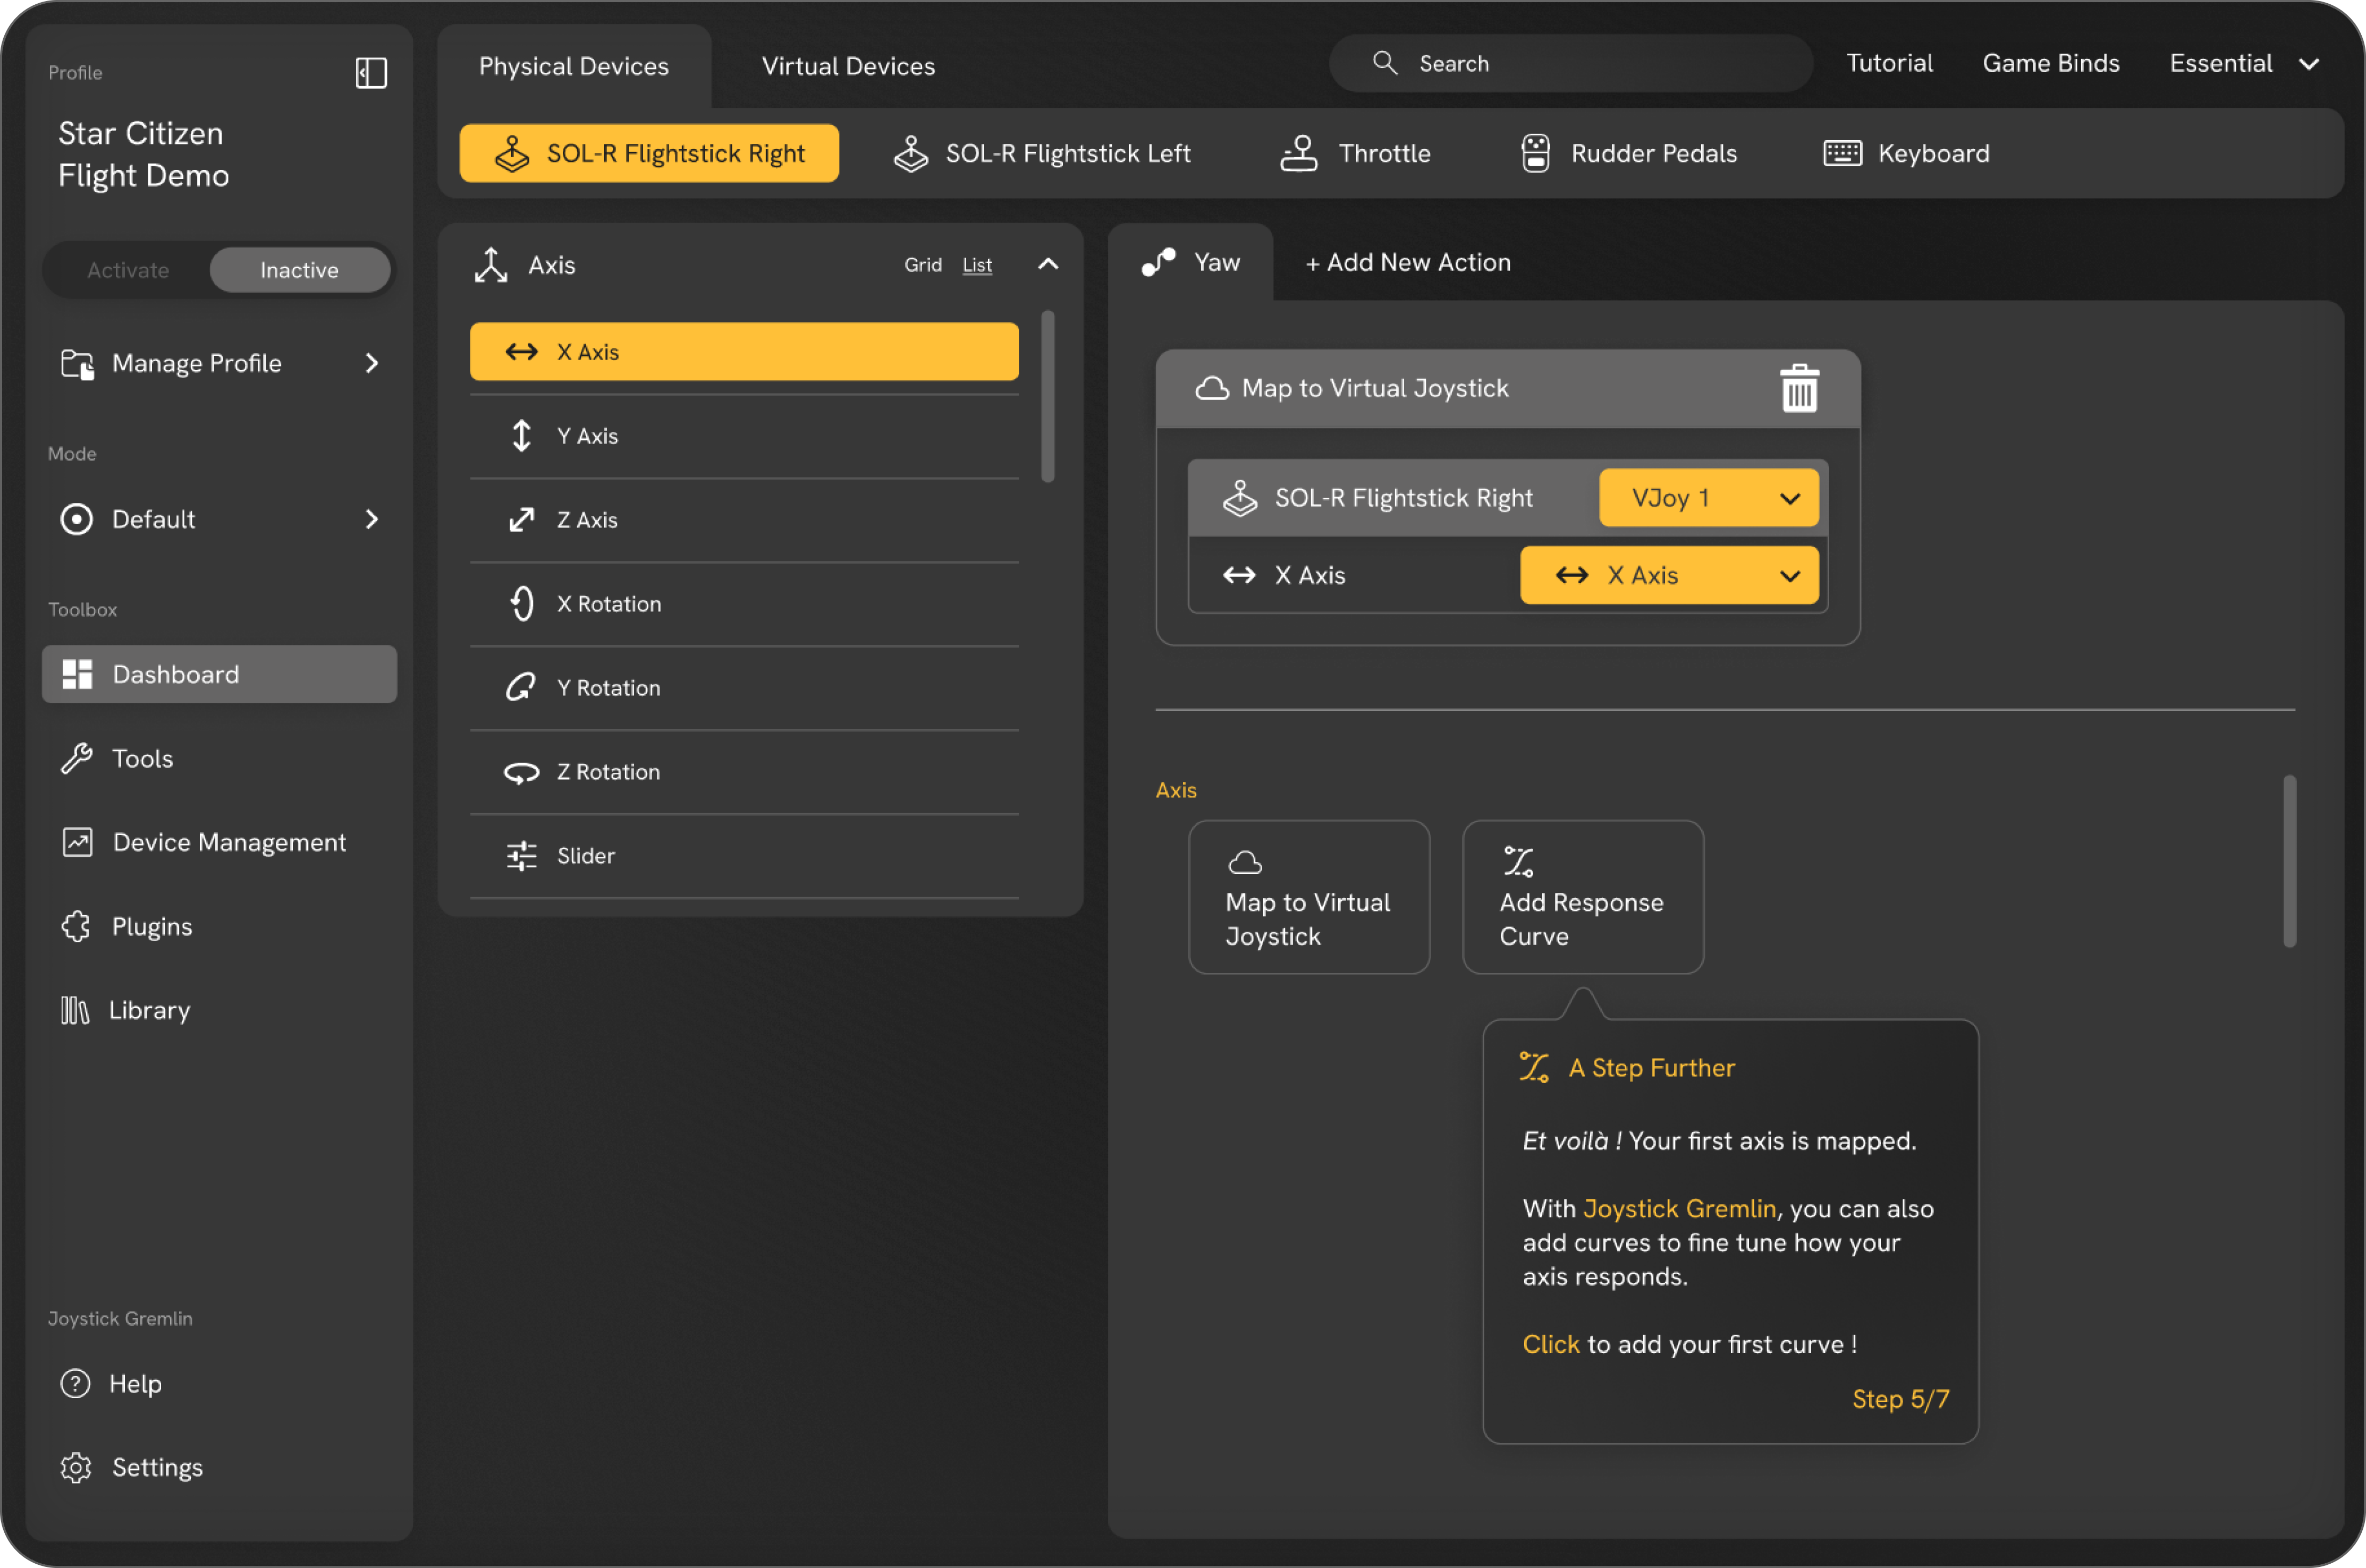This screenshot has width=2366, height=1568.
Task: Select SOL-R Flightstick Left device tab
Action: pos(1042,153)
